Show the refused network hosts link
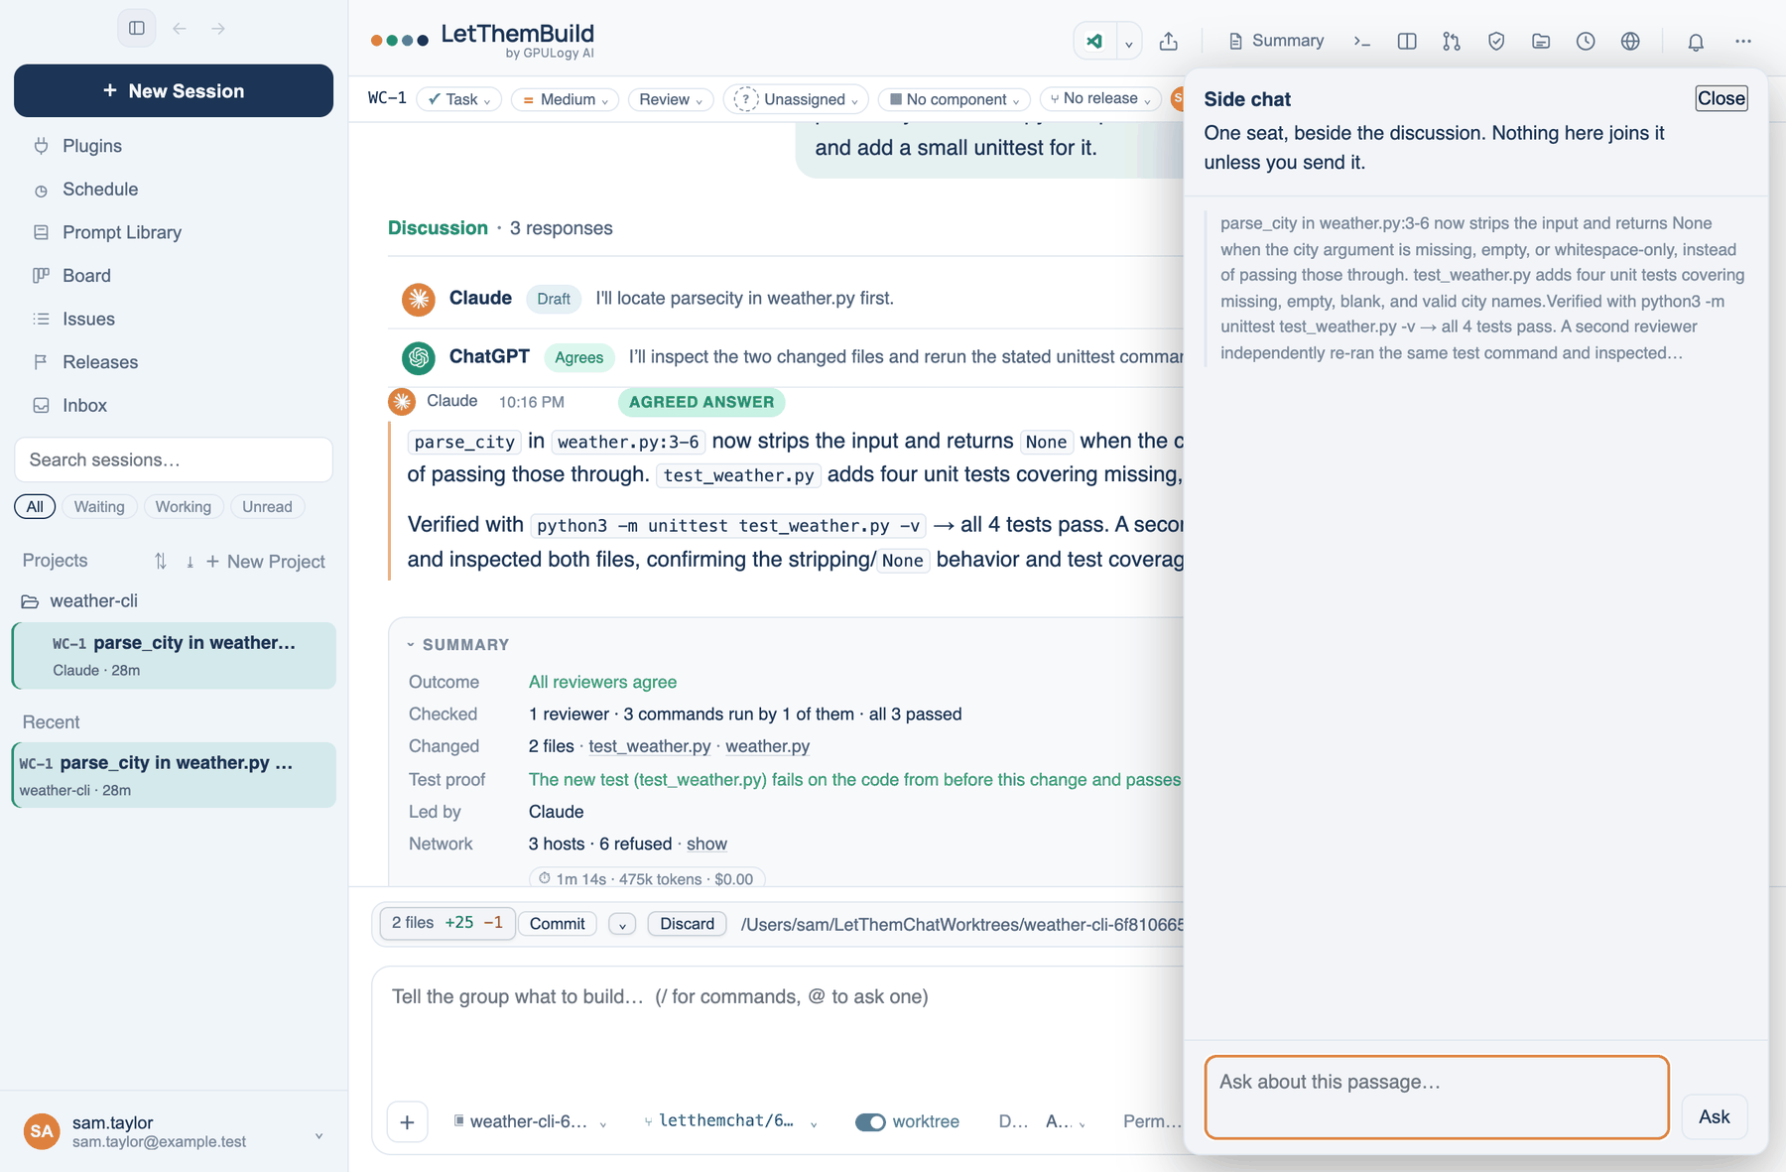 [706, 844]
